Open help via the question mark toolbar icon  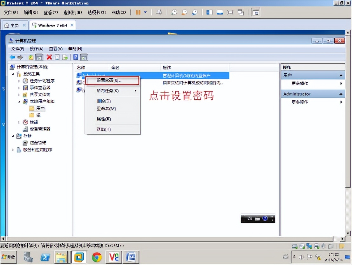point(75,57)
